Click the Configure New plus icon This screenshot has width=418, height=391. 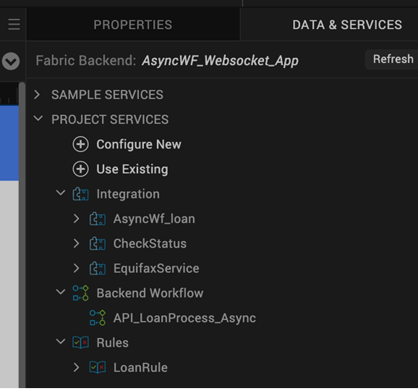[x=80, y=144]
